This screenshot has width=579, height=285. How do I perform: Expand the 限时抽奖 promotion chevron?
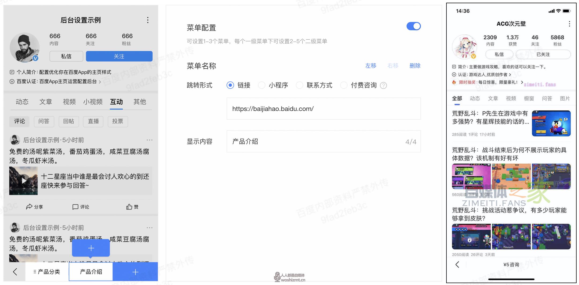pyautogui.click(x=522, y=82)
